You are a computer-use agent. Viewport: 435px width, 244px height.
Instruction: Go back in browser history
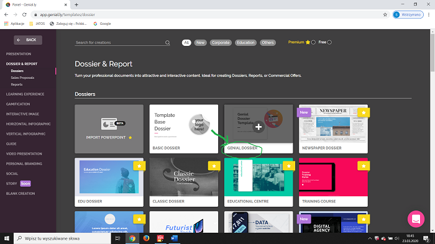[6, 15]
